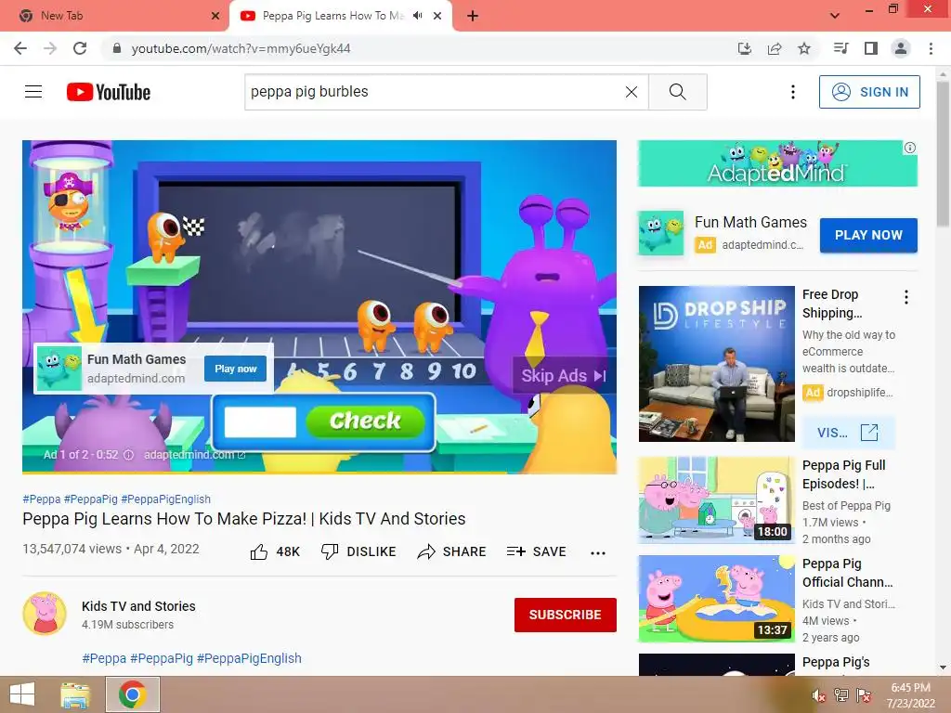Open the #Peppa hashtag above the title
Image resolution: width=951 pixels, height=713 pixels.
coord(41,499)
